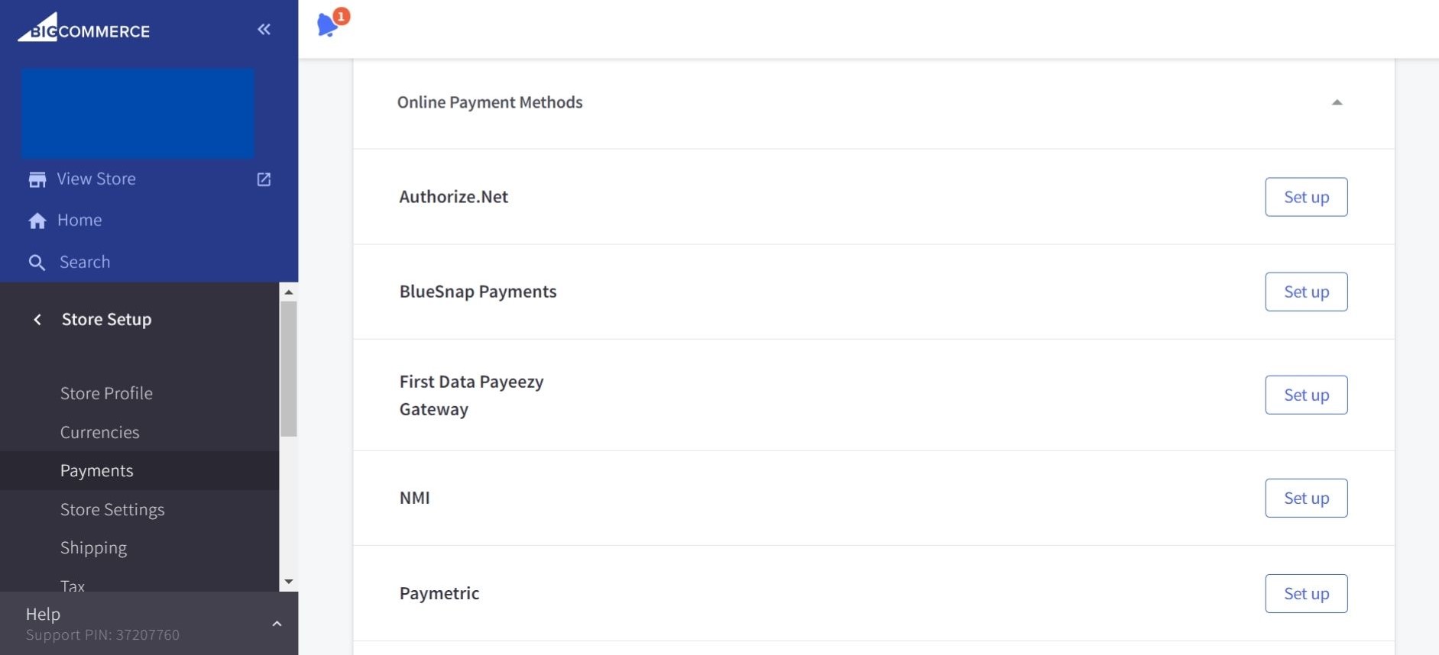Set up Authorize.Net payment method
Viewport: 1439px width, 655px height.
pos(1305,197)
